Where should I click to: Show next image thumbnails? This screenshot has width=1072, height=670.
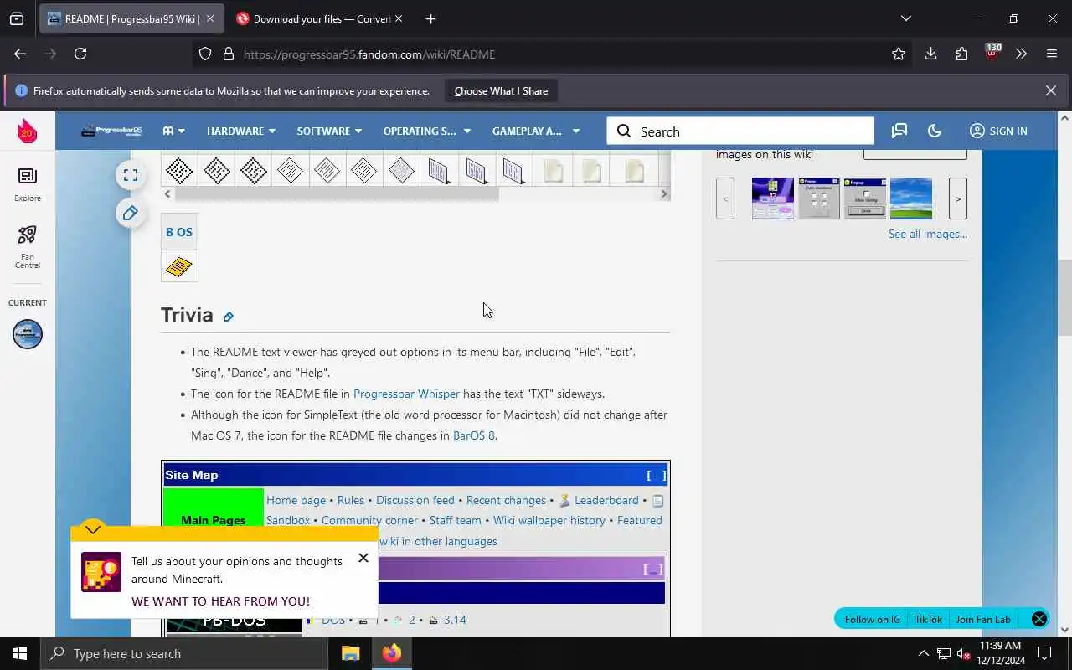[x=958, y=198]
